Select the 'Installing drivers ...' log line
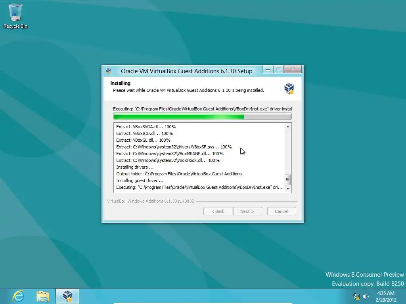Screen dimensions: 406x304 coord(135,167)
